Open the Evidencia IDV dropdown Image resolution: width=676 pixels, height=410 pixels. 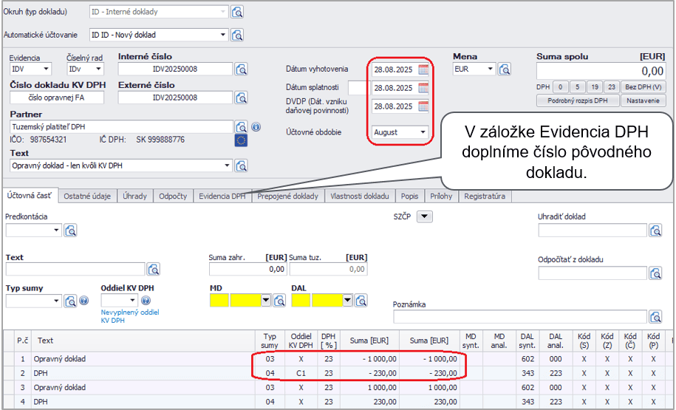click(x=46, y=69)
